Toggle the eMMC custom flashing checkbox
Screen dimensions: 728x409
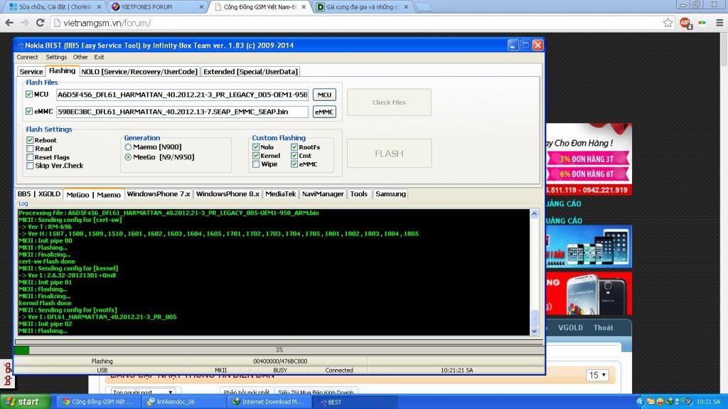[x=294, y=164]
